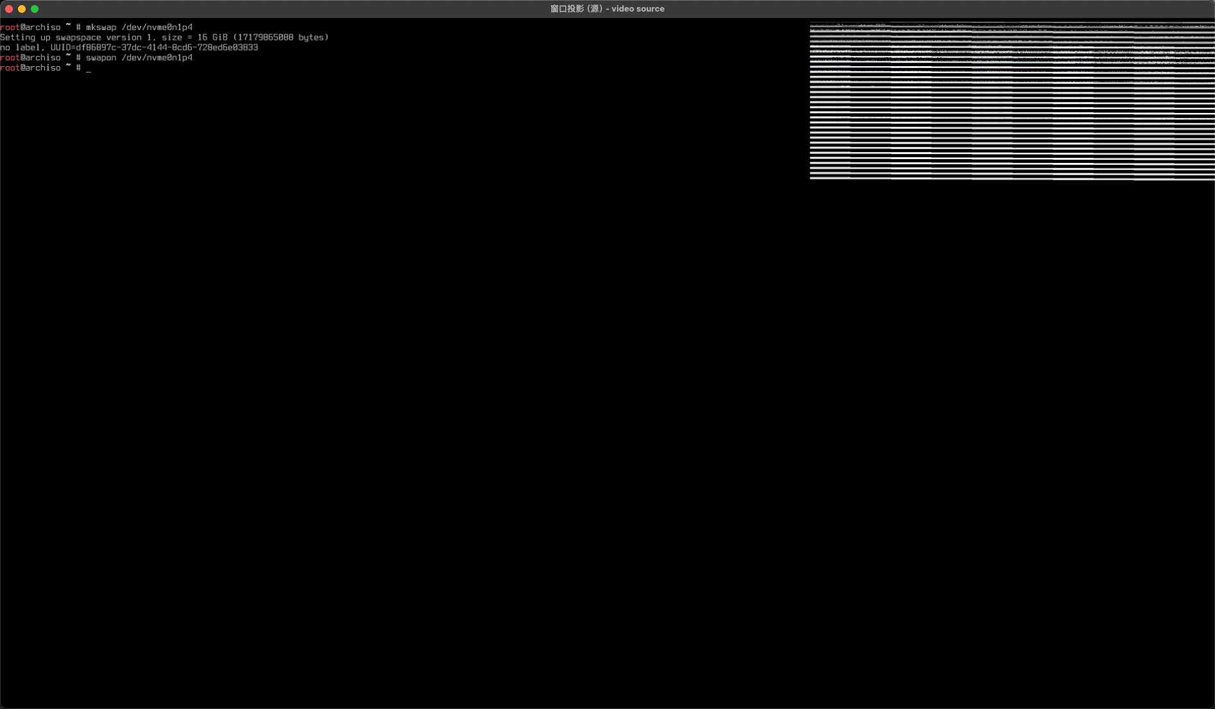The height and width of the screenshot is (709, 1215).
Task: Click the red 'root' on the last prompt
Action: pyautogui.click(x=10, y=68)
